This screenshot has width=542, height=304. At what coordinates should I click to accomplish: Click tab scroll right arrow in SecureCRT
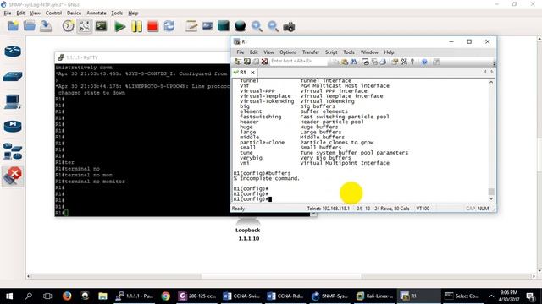[x=491, y=72]
